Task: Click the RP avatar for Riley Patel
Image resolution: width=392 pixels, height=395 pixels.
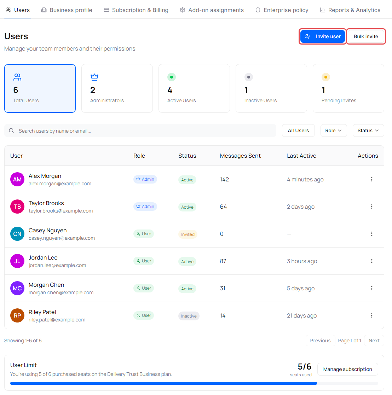Action: [x=17, y=315]
